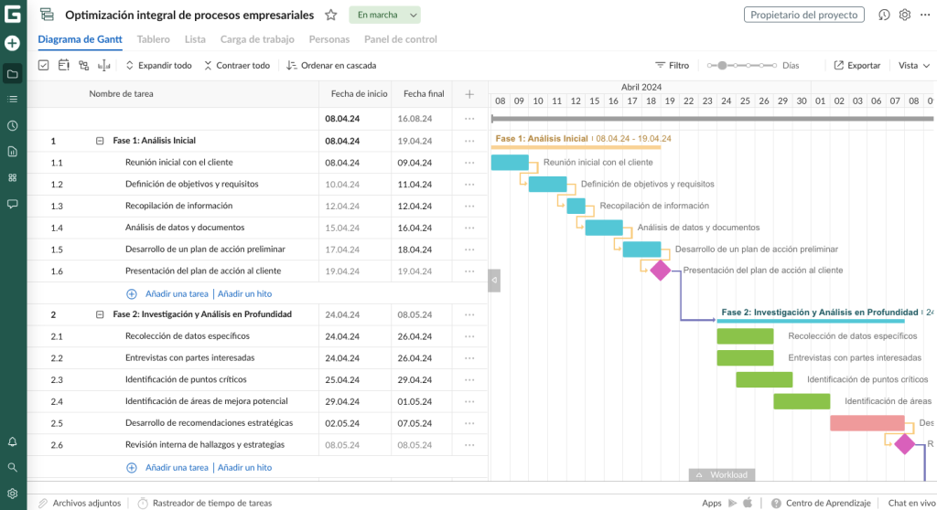
Task: Switch to the Carga de trabajo tab
Action: pos(257,39)
